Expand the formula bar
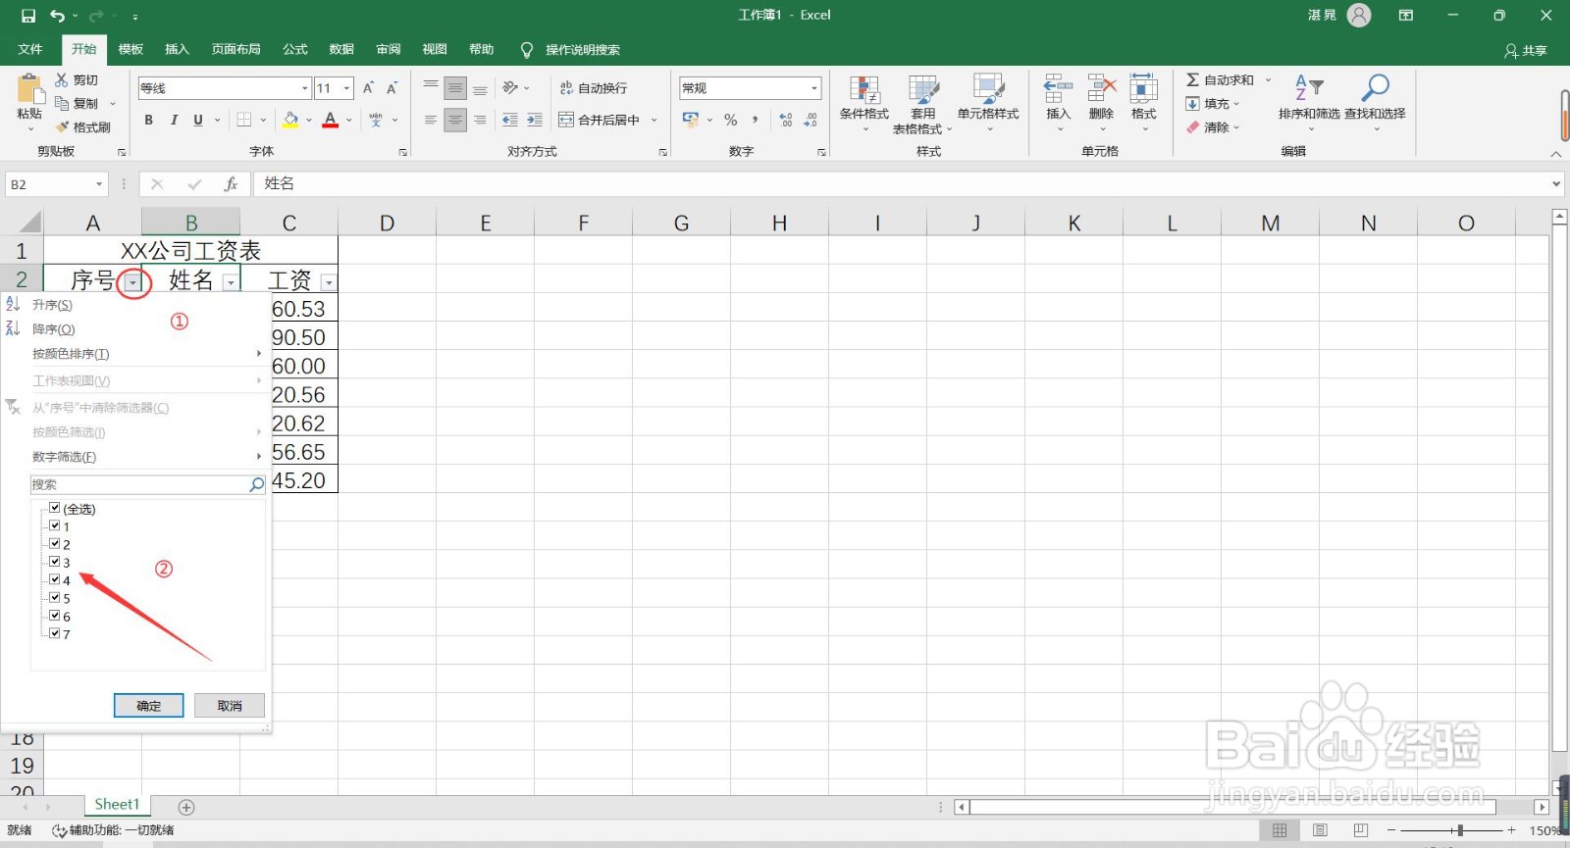This screenshot has width=1570, height=848. click(1556, 184)
